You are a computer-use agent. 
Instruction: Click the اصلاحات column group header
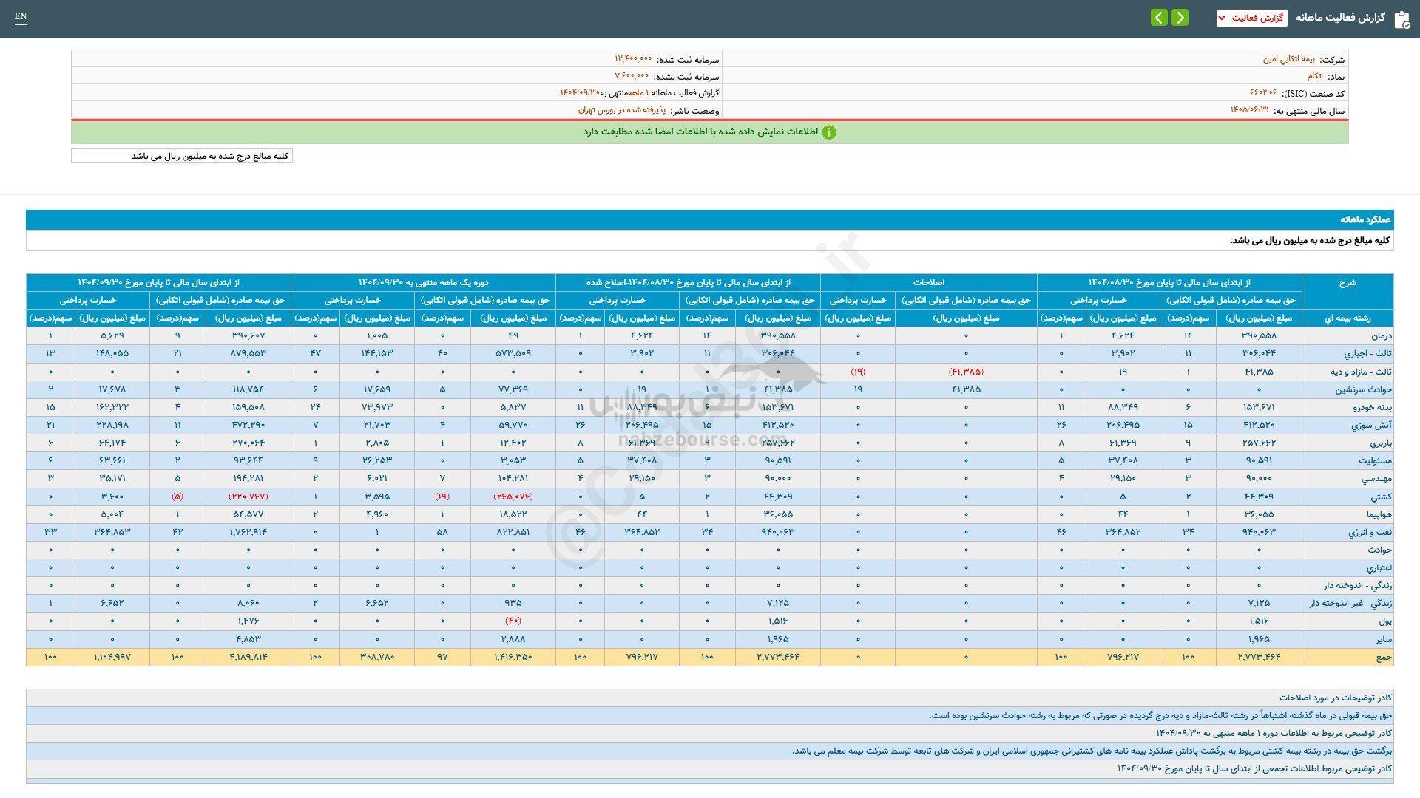point(928,282)
